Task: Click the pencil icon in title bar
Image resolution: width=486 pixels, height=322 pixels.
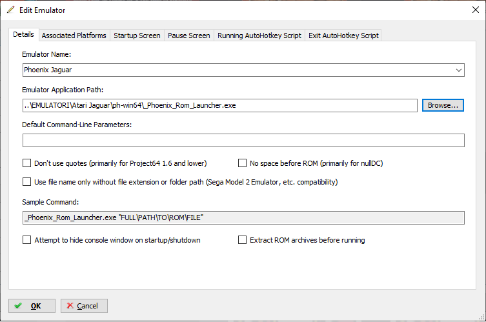Action: click(x=10, y=10)
